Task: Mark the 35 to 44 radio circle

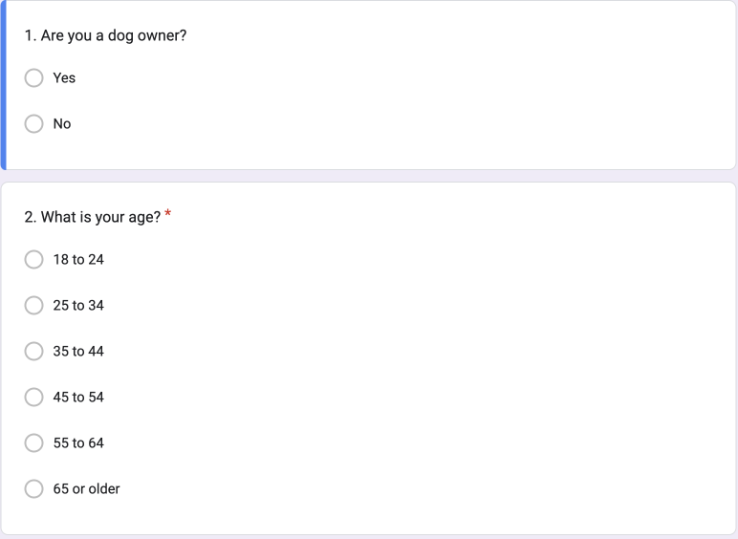Action: (x=34, y=352)
